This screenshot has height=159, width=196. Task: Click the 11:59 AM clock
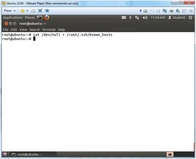point(158,17)
